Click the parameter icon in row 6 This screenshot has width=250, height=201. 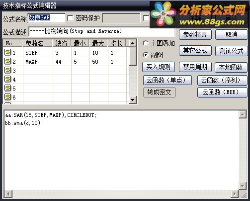click(x=7, y=97)
